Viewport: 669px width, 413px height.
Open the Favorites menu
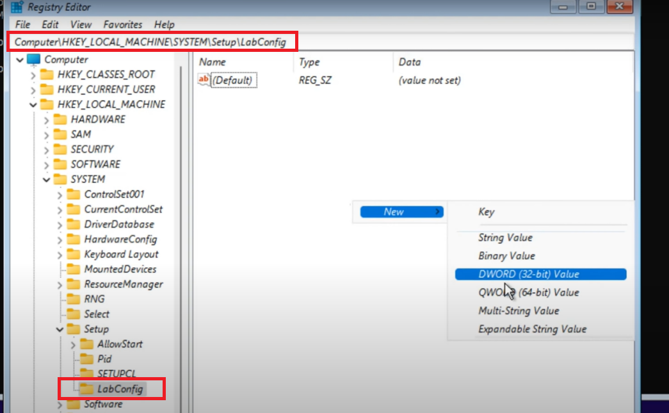[123, 25]
